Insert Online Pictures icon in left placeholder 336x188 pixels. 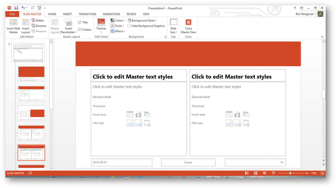138,123
